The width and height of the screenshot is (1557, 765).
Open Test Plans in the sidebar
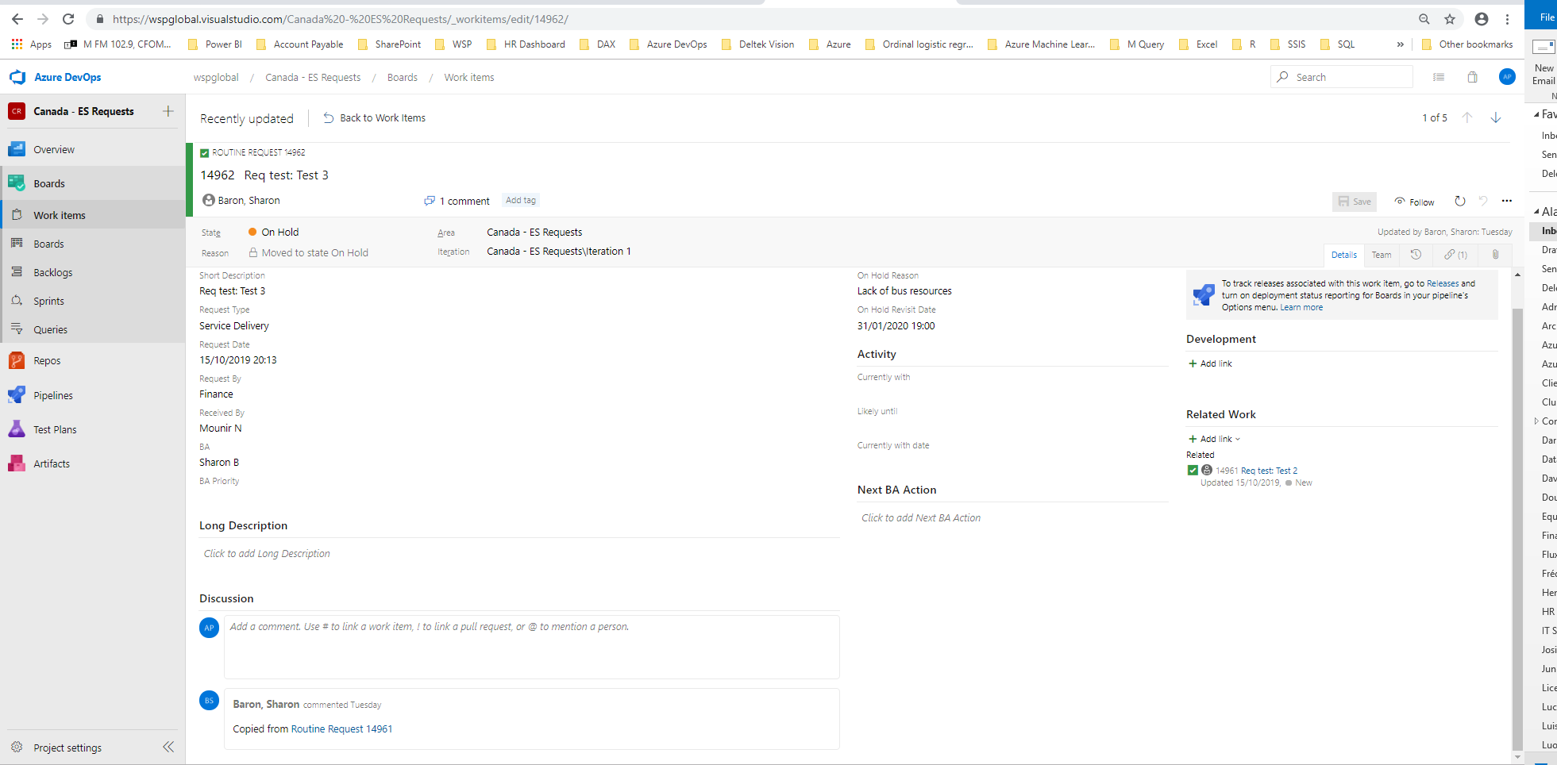click(55, 429)
